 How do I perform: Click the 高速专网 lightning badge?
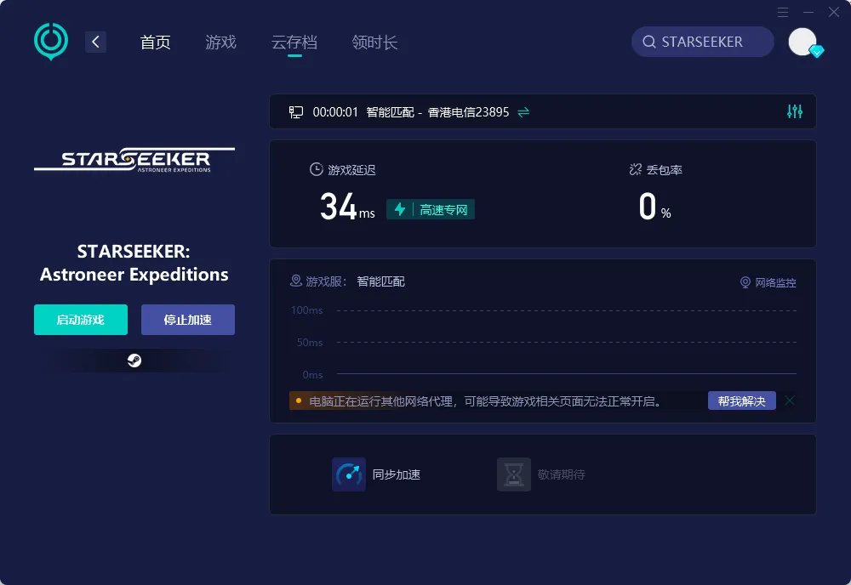tap(431, 209)
